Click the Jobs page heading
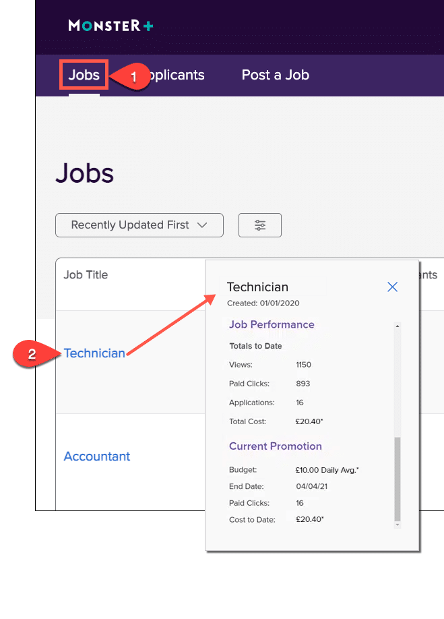Screen dimensions: 444x619 pos(84,173)
